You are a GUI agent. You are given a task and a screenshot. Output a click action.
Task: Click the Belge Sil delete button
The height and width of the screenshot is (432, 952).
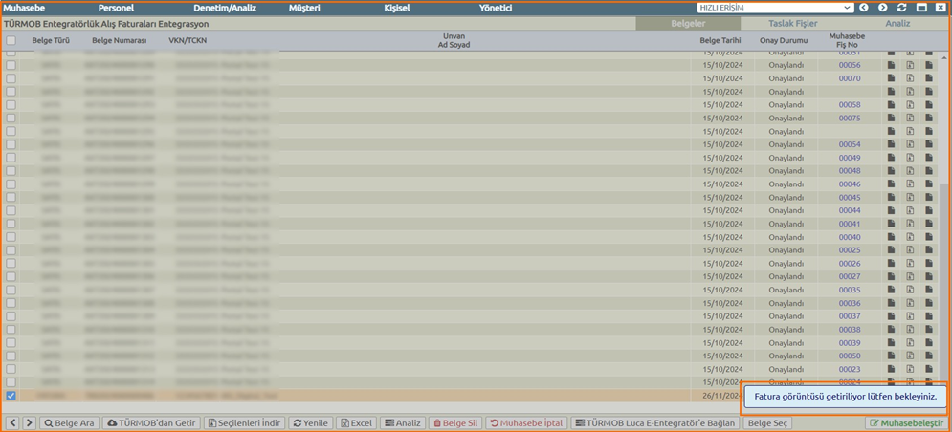point(455,422)
